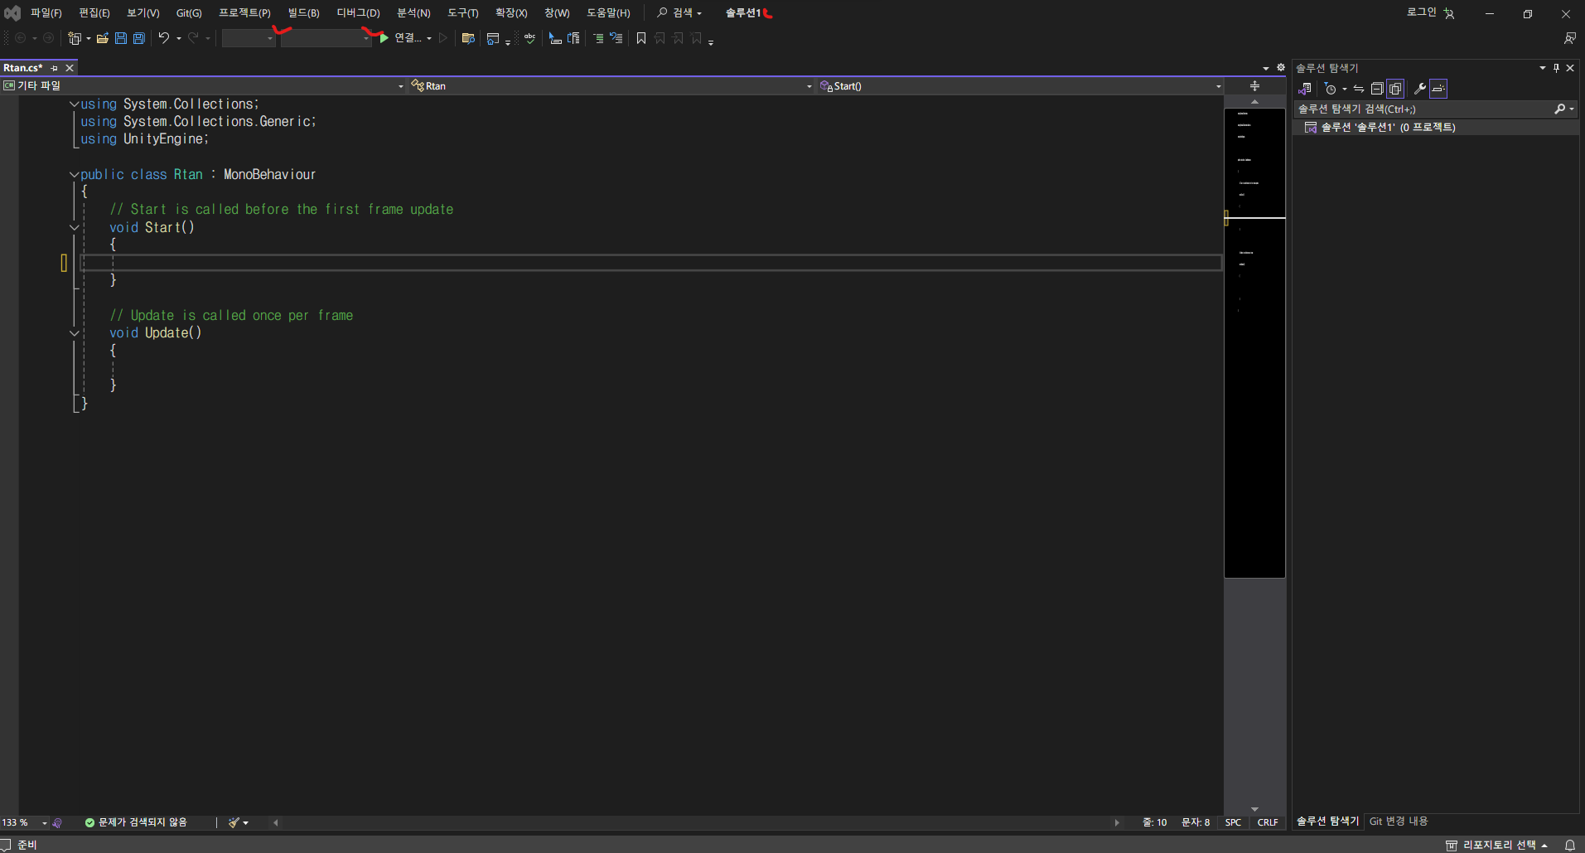Open the editor tab list dropdown arrow
The image size is (1585, 853).
[x=1266, y=68]
